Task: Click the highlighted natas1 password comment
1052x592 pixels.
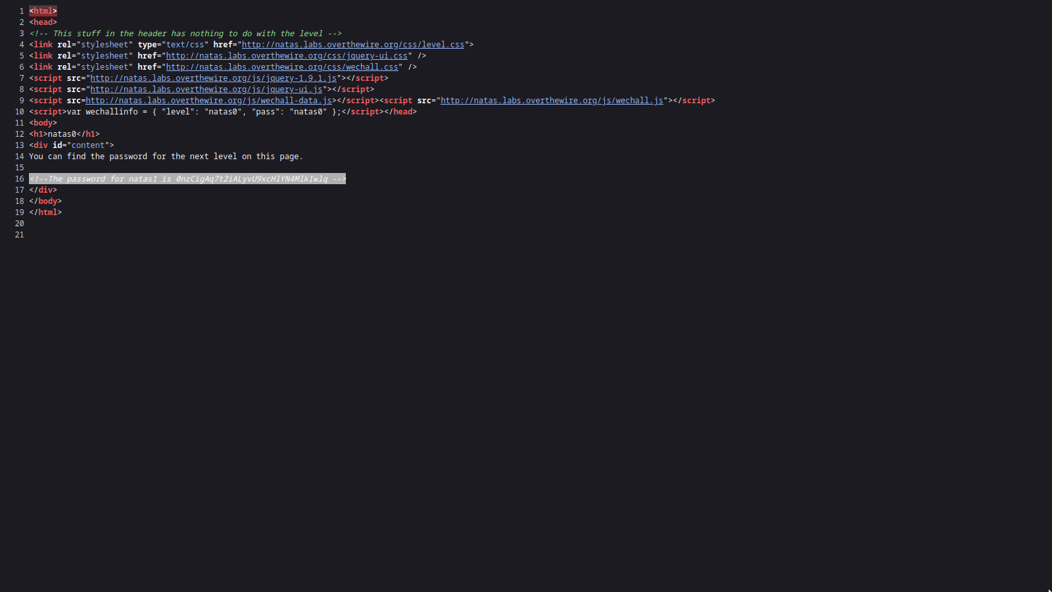Action: [x=187, y=179]
